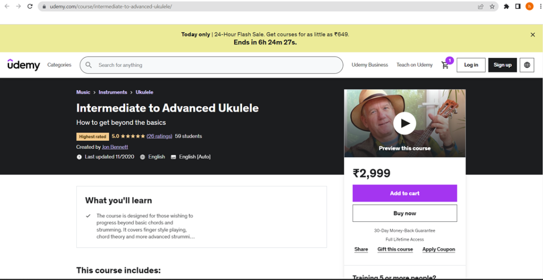Click the browser address bar URL

[x=111, y=6]
